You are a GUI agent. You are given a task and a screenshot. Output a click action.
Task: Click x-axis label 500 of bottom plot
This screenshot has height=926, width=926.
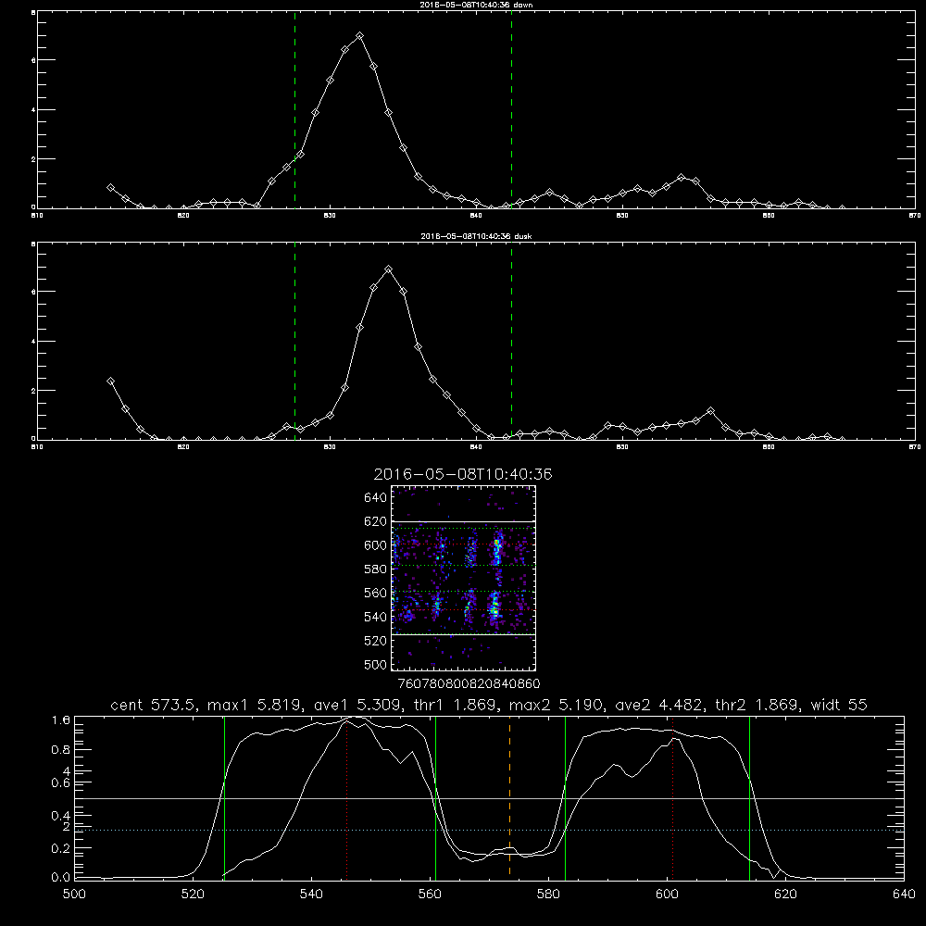74,895
